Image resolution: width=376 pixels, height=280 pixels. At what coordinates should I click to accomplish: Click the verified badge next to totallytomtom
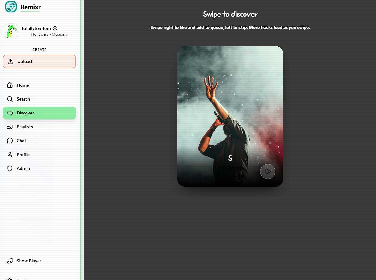coord(55,28)
